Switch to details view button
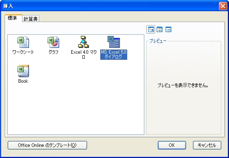229x158 pixels. tap(168, 29)
